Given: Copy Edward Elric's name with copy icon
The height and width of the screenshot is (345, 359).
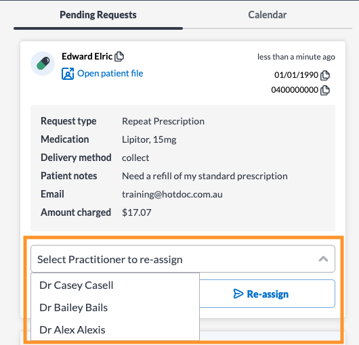Looking at the screenshot, I should click(119, 56).
